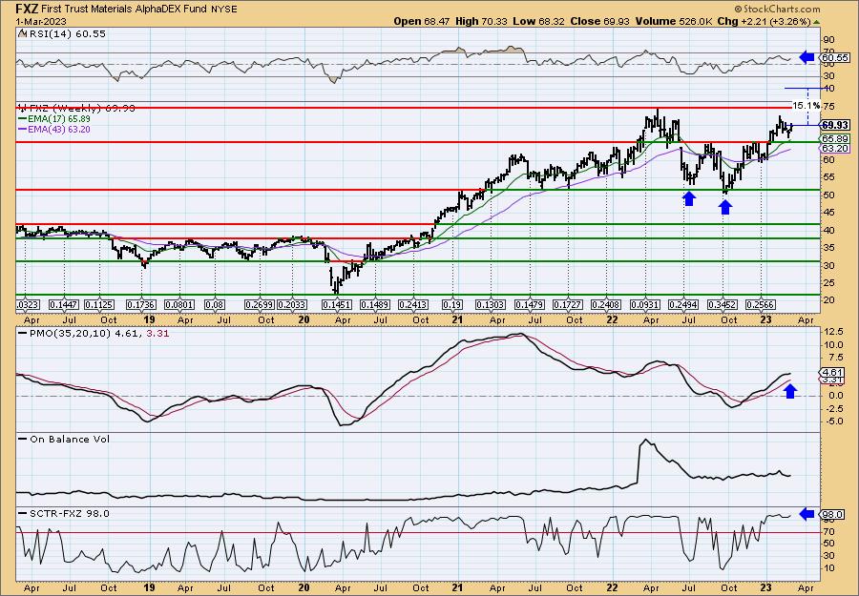859x596 pixels.
Task: Click the 0.2033 volume box
Action: click(292, 304)
